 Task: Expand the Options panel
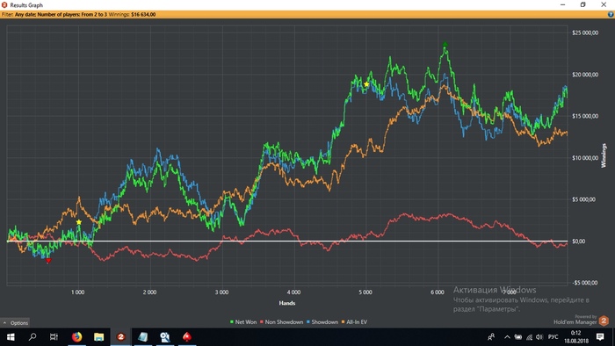[x=15, y=323]
